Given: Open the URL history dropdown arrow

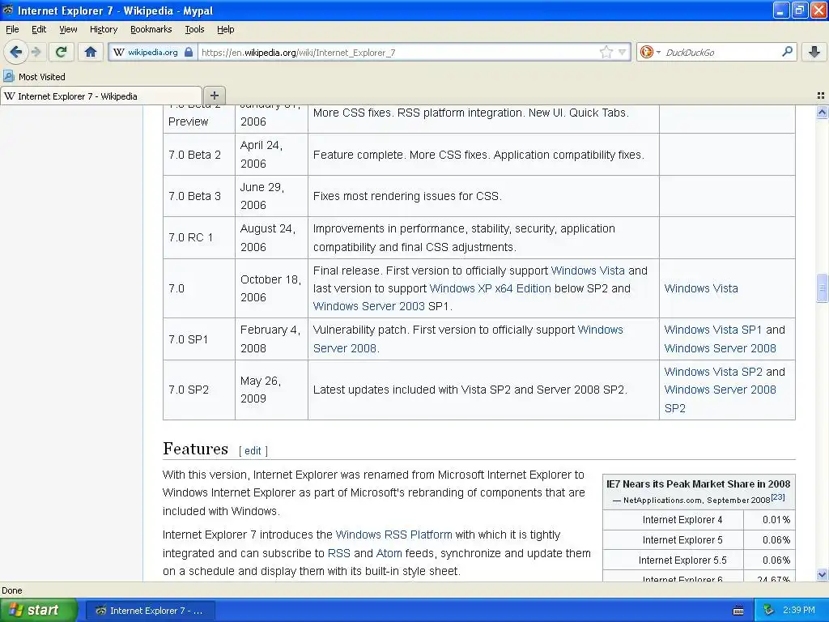Looking at the screenshot, I should [x=623, y=53].
